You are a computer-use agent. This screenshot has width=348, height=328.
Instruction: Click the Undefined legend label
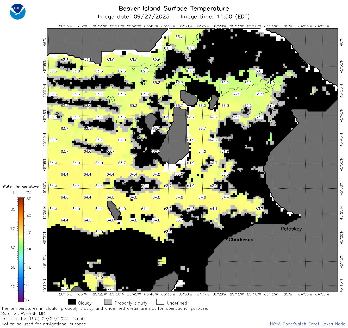[177, 303]
